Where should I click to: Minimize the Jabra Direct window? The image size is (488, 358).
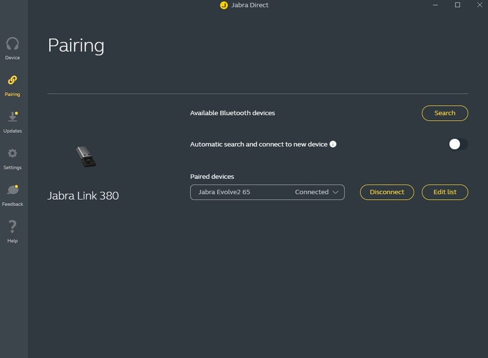(x=435, y=5)
